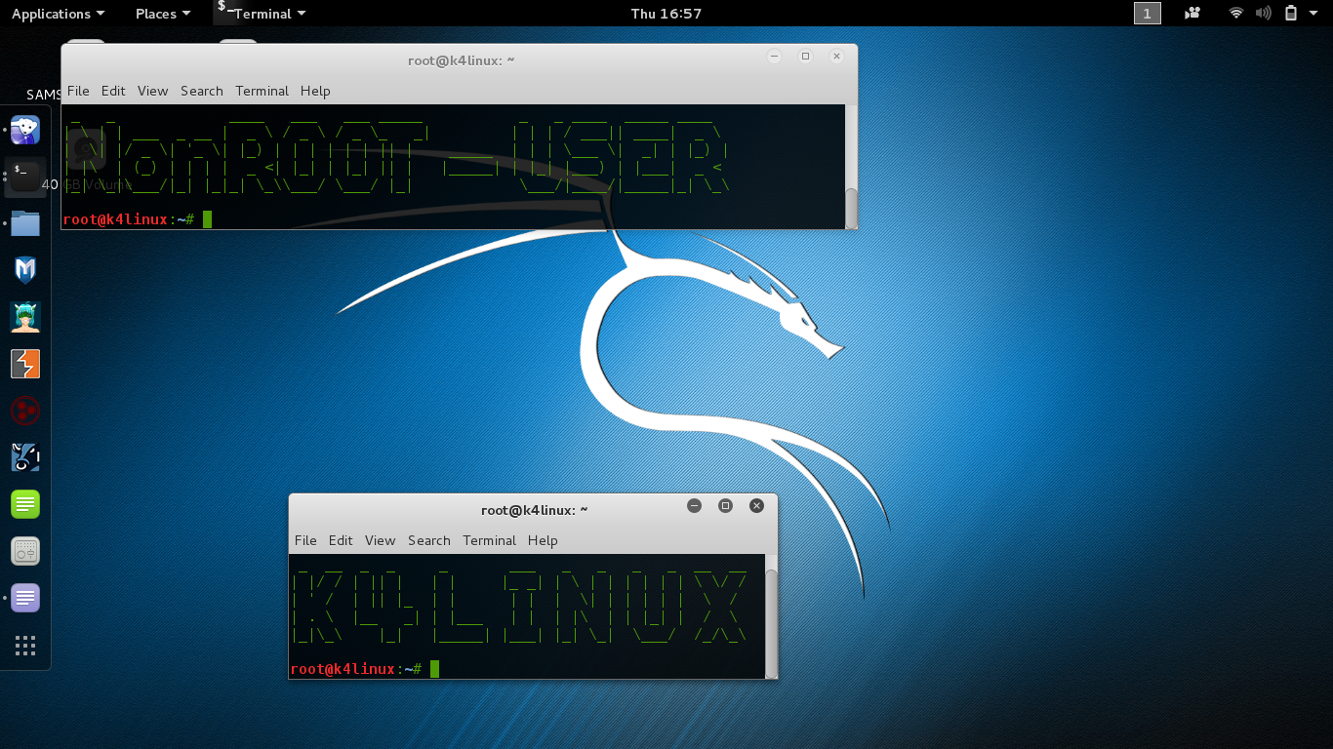Expand the Terminal app menu in top bar
This screenshot has width=1333, height=749.
[262, 14]
